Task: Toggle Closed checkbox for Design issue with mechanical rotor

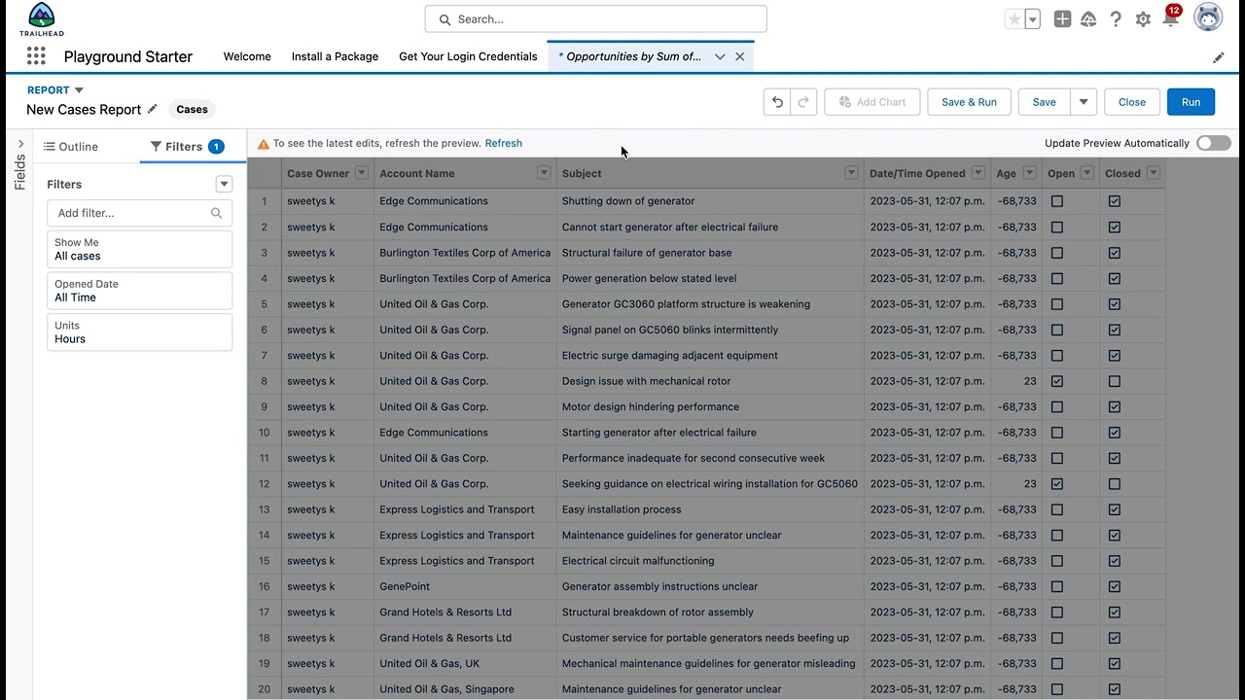Action: pos(1115,381)
